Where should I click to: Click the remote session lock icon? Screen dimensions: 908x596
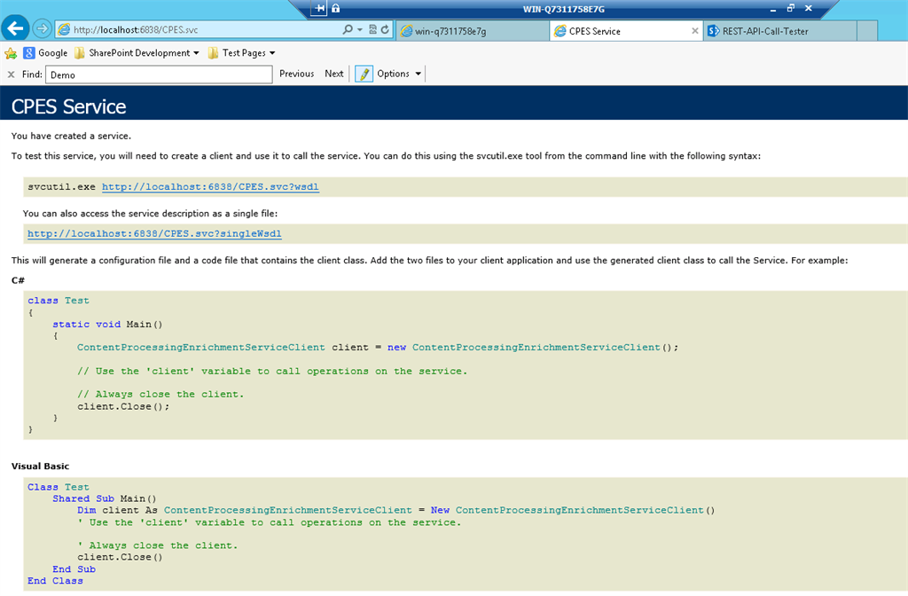pyautogui.click(x=335, y=8)
